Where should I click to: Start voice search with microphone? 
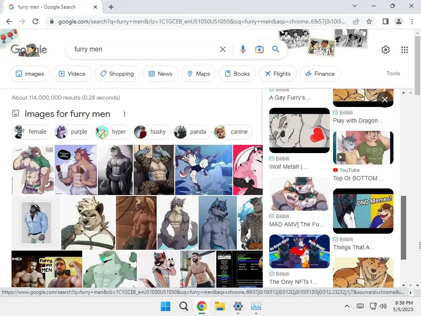[x=243, y=49]
